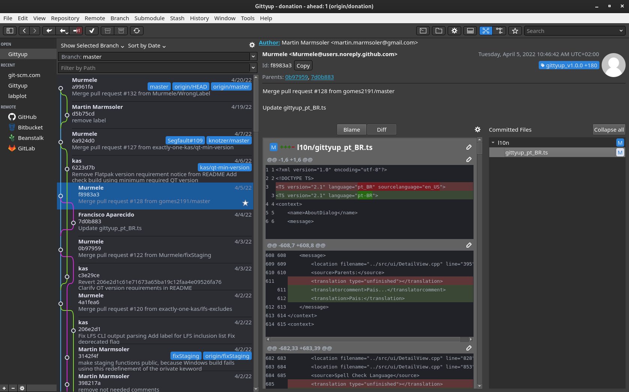Open the Stash menu
The height and width of the screenshot is (392, 629).
177,18
